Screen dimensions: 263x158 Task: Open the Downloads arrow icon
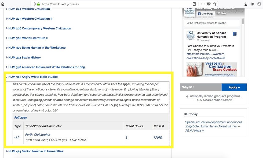(246, 4)
